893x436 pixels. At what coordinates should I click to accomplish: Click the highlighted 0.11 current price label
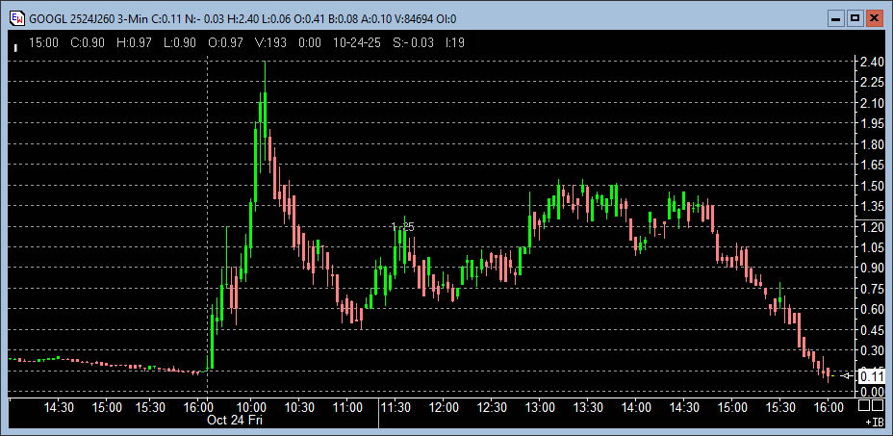870,375
